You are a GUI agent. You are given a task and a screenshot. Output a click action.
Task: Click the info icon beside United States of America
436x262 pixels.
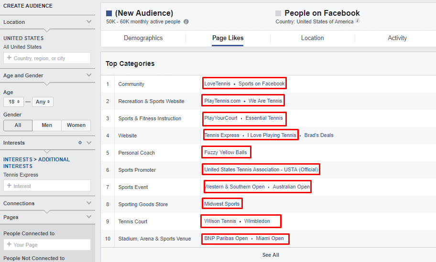click(x=358, y=21)
